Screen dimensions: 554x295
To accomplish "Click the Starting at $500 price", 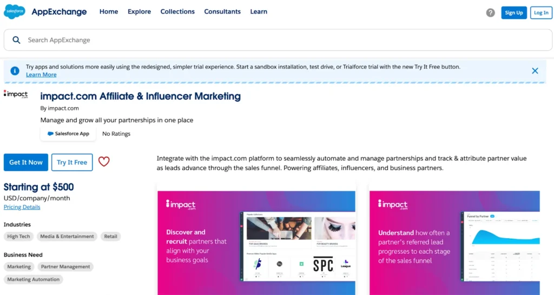I will (x=39, y=187).
